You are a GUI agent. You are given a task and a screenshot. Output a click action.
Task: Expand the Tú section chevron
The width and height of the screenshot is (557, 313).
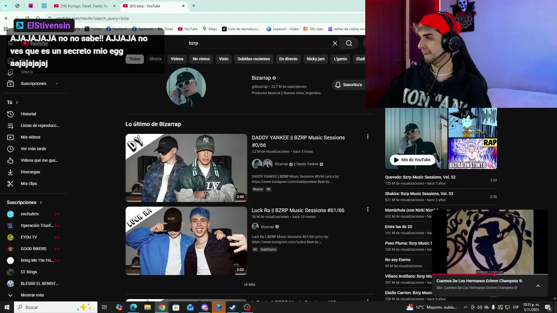point(17,103)
